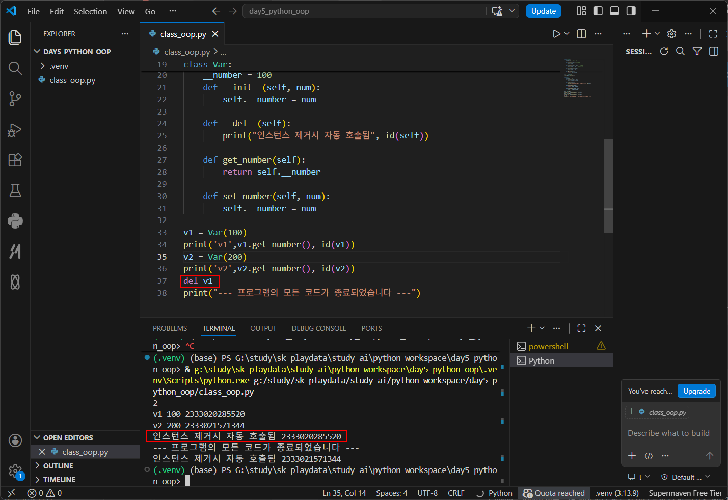Viewport: 728px width, 500px height.
Task: Split the editor to the right
Action: tap(581, 34)
